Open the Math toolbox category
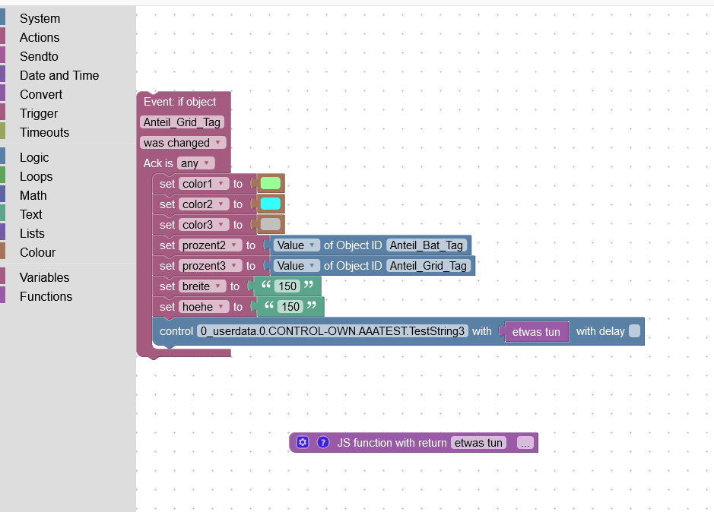Image resolution: width=714 pixels, height=512 pixels. [33, 196]
